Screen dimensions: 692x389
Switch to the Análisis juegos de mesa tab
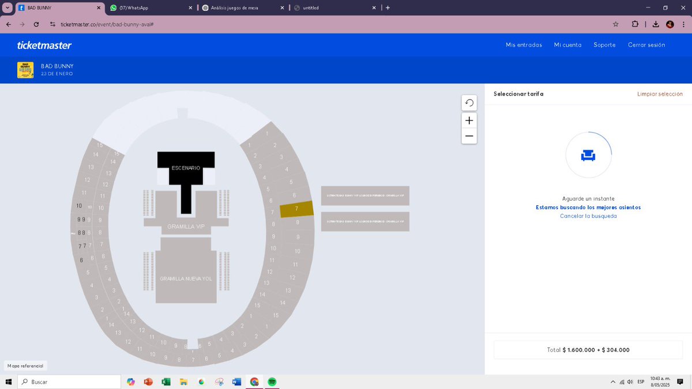pos(242,7)
